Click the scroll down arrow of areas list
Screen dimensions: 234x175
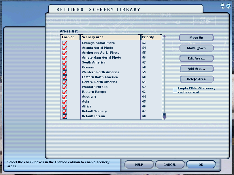coord(165,118)
